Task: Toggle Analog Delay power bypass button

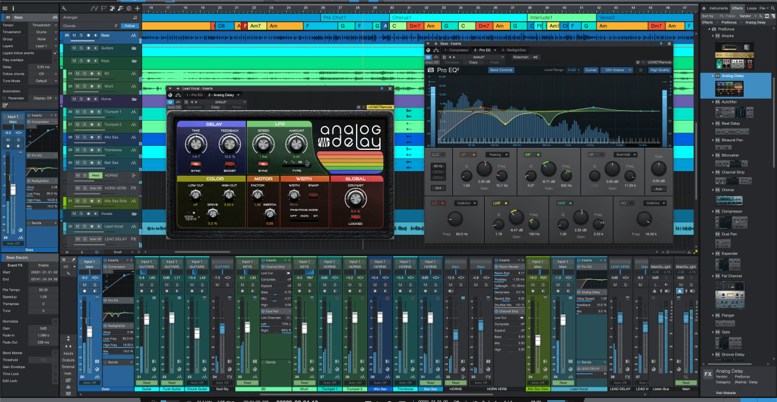Action: [171, 102]
